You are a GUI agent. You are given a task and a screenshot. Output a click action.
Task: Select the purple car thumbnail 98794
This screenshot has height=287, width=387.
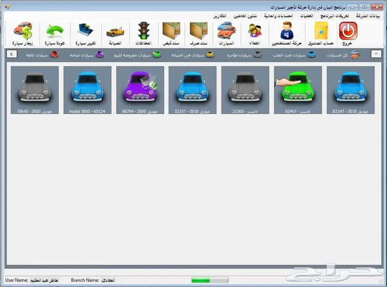click(x=140, y=91)
